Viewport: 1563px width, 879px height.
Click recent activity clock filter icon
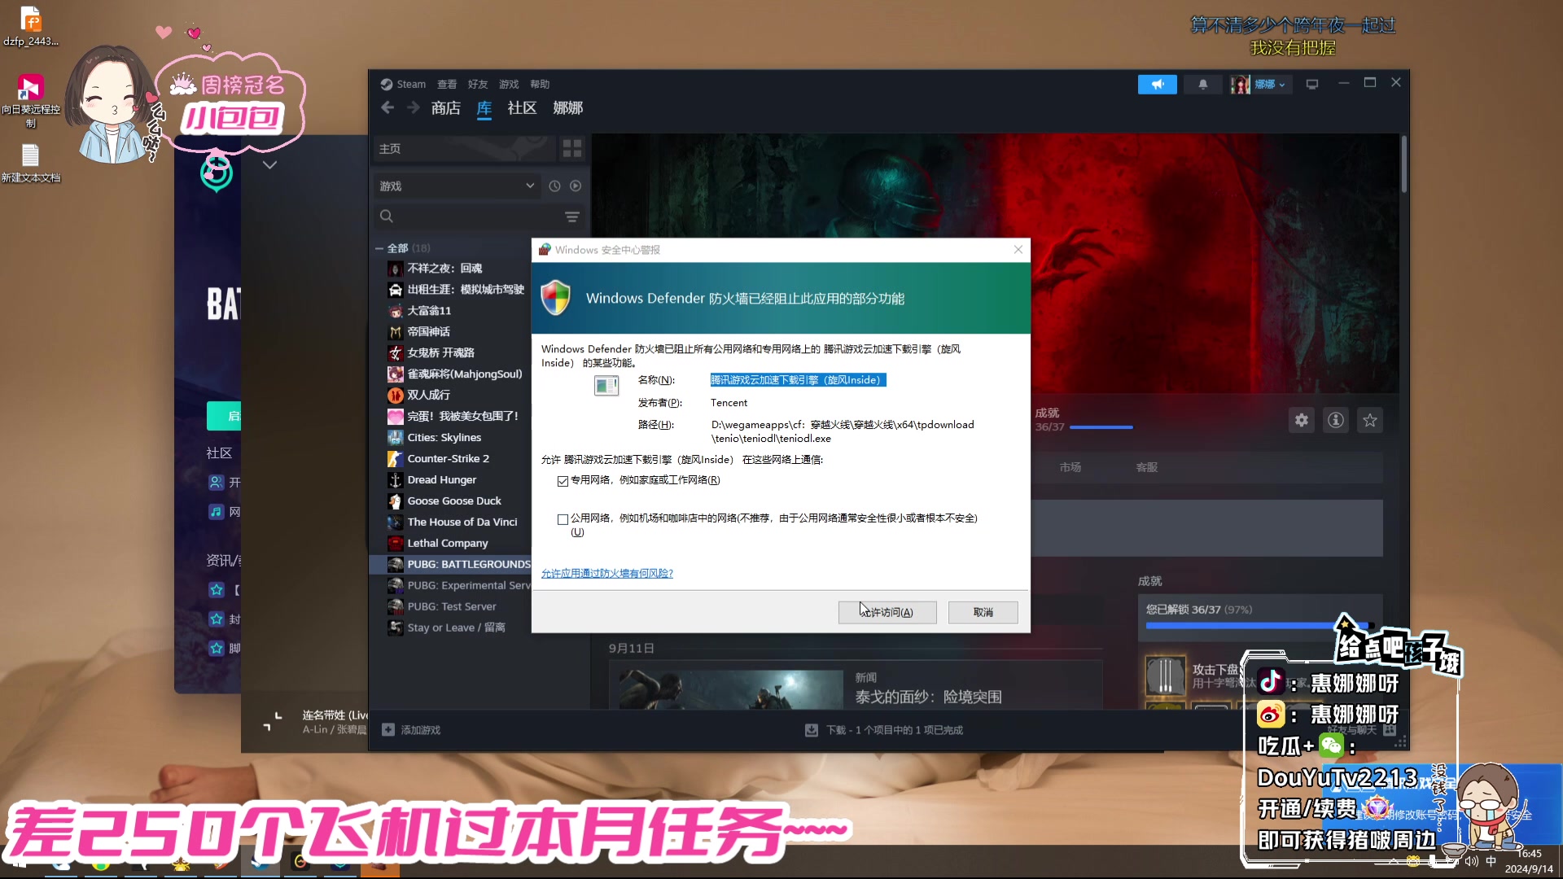tap(554, 186)
